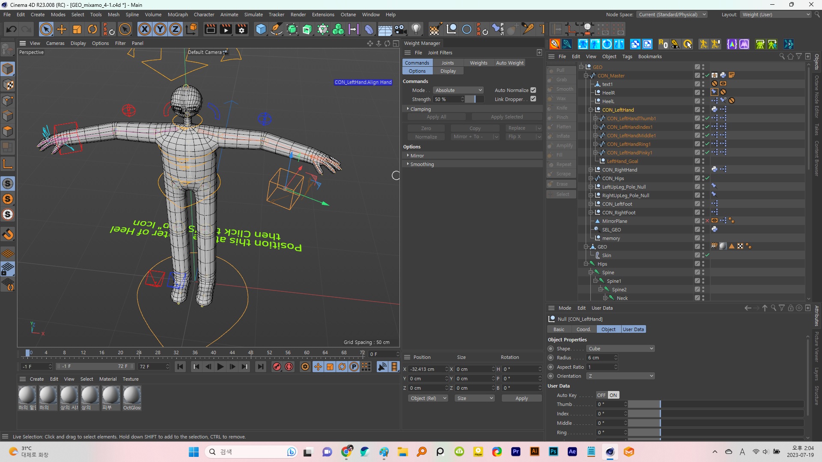
Task: Toggle Y axis lock icon
Action: pos(160,29)
